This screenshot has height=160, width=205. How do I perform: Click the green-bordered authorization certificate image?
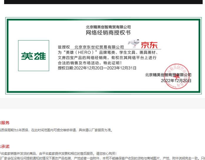(104, 56)
